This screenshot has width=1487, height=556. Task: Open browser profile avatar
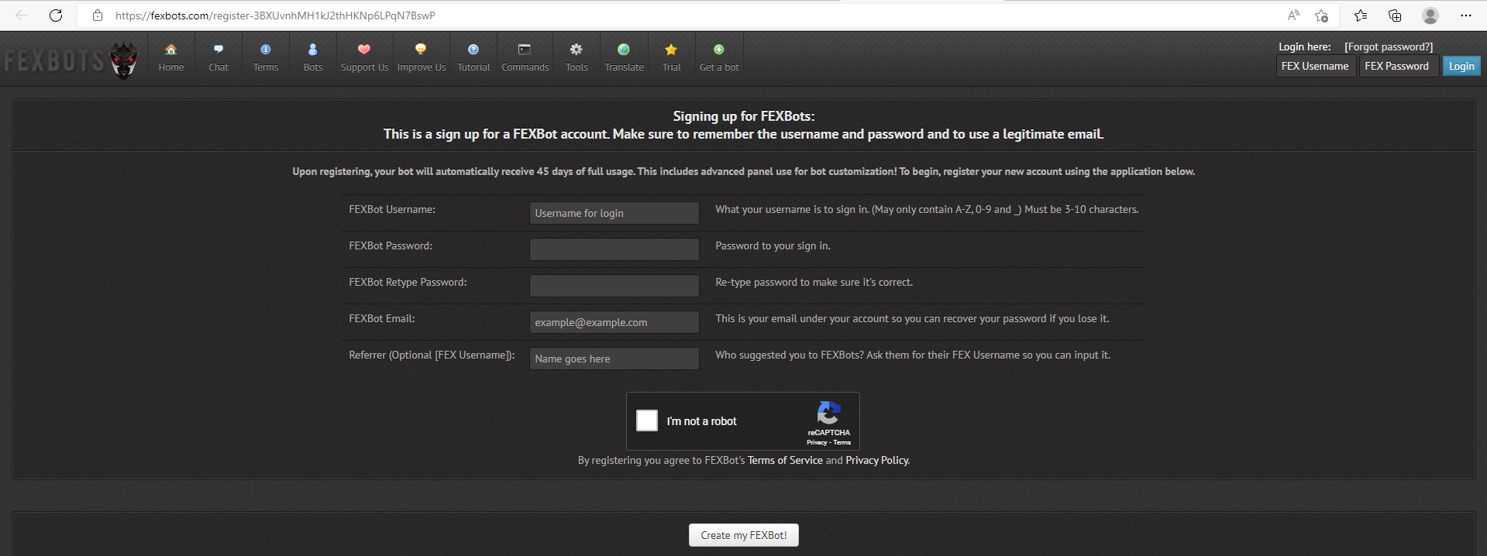tap(1430, 15)
